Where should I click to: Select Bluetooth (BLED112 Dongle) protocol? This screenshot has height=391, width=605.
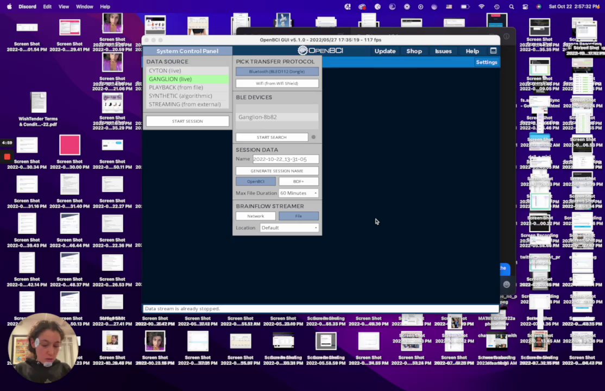tap(277, 71)
